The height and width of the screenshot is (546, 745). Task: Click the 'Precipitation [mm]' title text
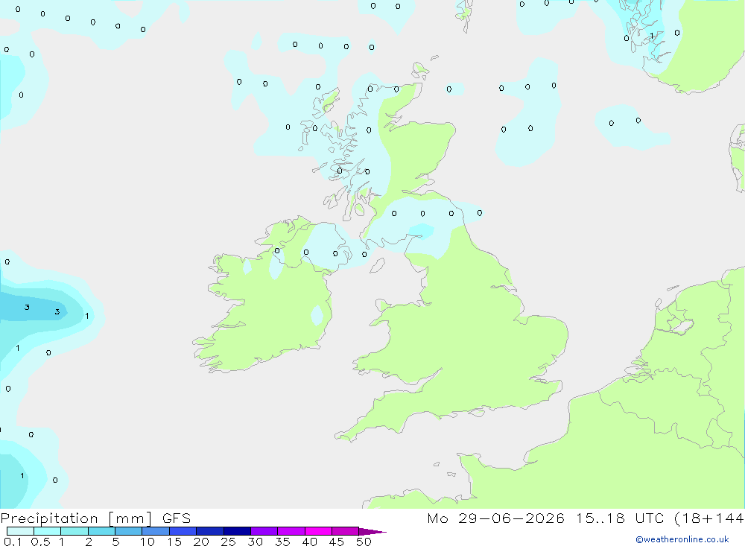click(x=76, y=518)
